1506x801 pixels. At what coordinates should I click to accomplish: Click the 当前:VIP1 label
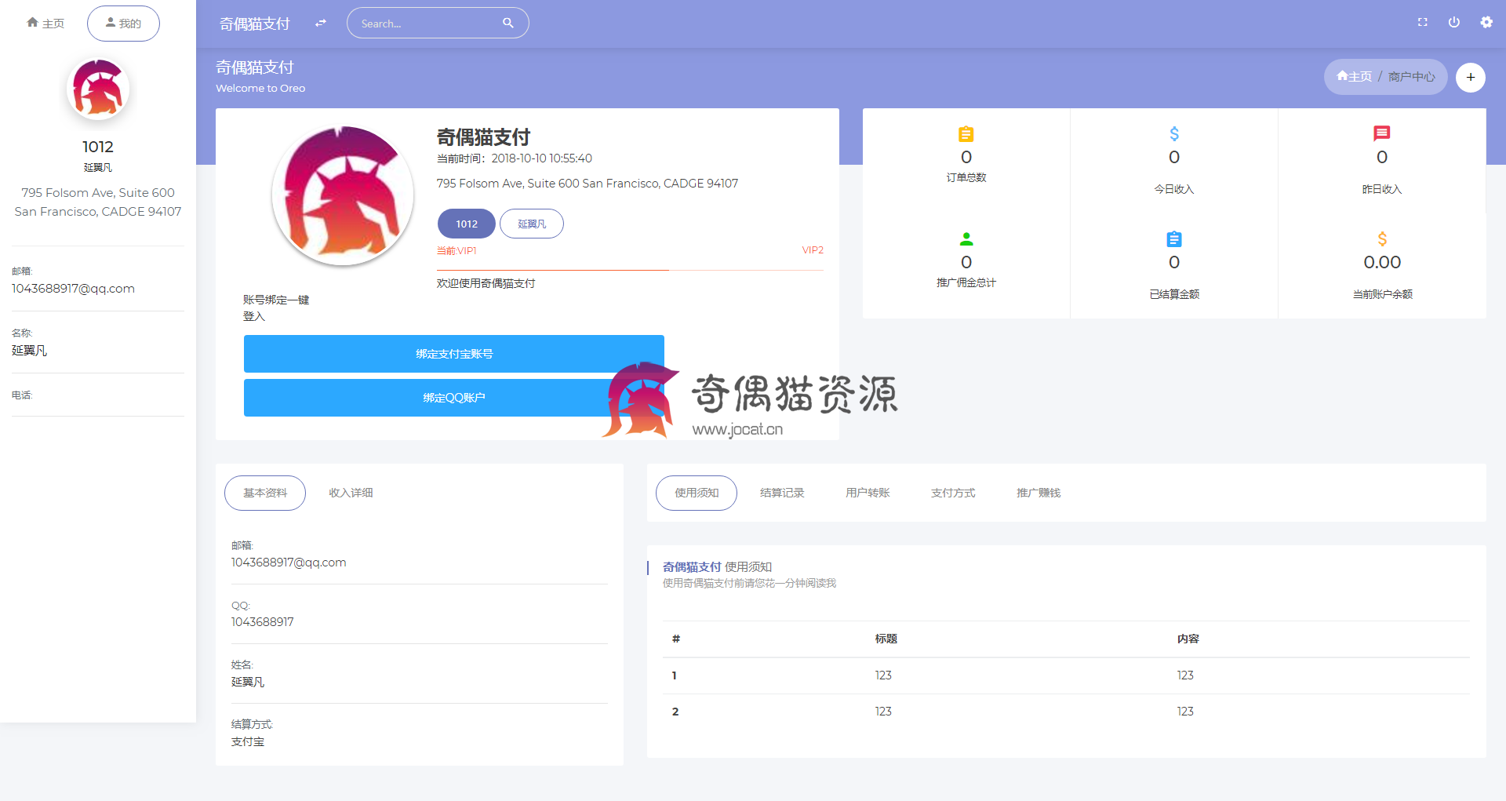click(x=457, y=251)
